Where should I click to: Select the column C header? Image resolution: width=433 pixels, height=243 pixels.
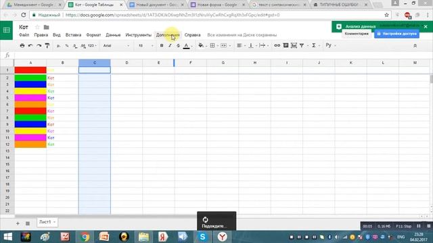click(95, 63)
